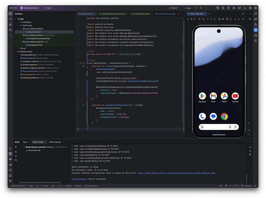The width and height of the screenshot is (266, 198).
Task: Toggle the build view eye options icon
Action: pos(16,160)
